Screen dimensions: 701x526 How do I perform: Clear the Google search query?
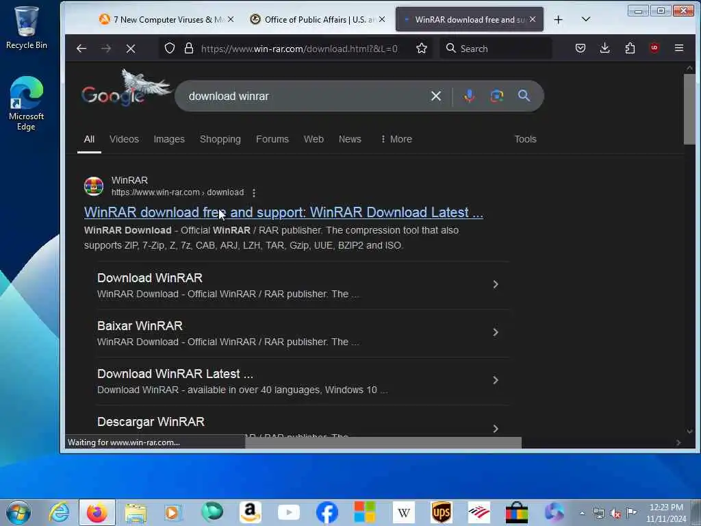[x=436, y=96]
